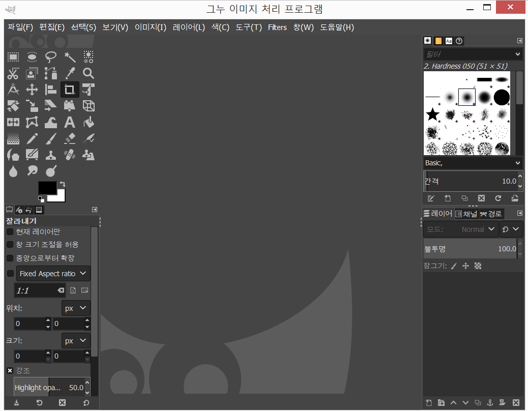This screenshot has height=411, width=528.
Task: Open the layer mode group switch dropdown
Action: (511, 229)
